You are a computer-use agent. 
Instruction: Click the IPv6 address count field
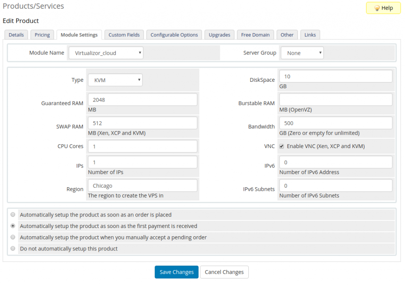tap(335, 162)
